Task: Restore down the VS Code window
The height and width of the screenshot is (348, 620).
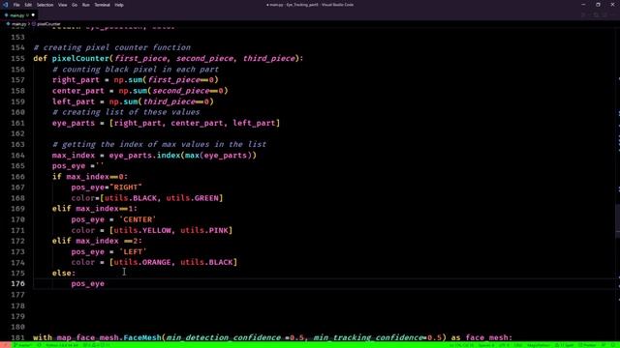Action: tap(599, 5)
